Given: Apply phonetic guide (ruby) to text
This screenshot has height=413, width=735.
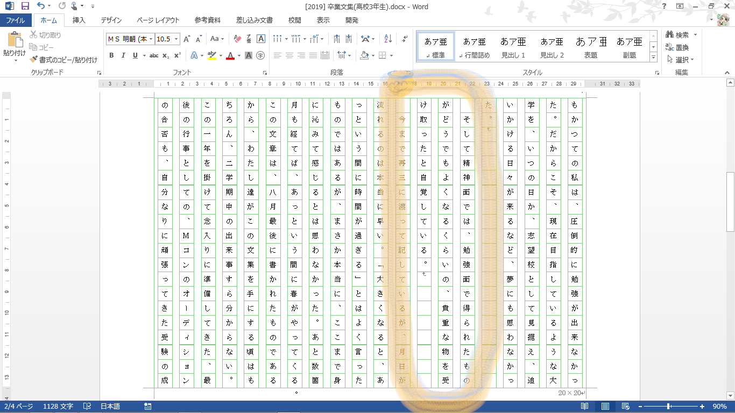Looking at the screenshot, I should [x=249, y=39].
